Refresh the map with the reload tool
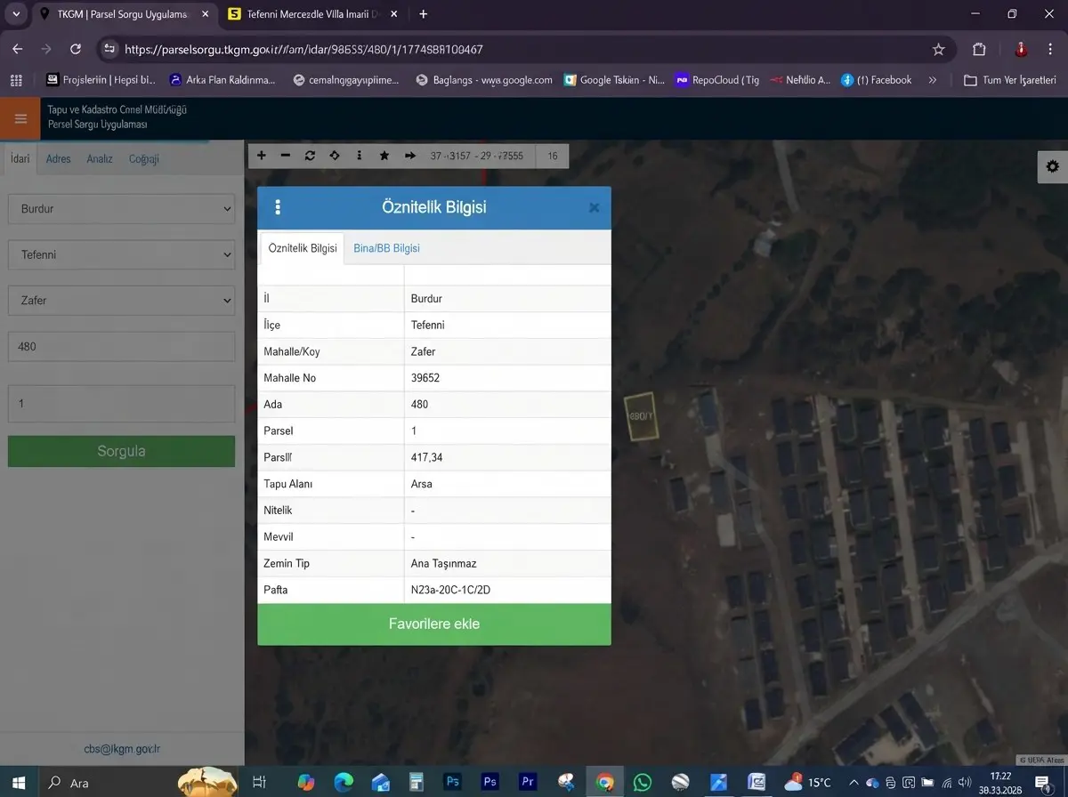Screen dimensions: 1068x797 click(310, 156)
